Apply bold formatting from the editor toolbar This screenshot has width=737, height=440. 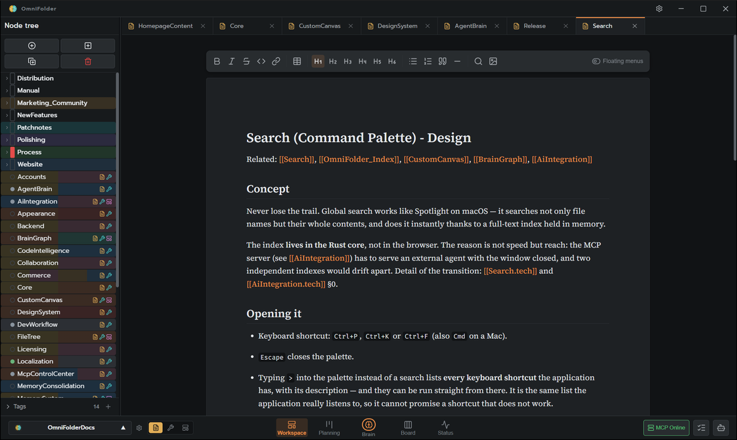[x=217, y=61]
